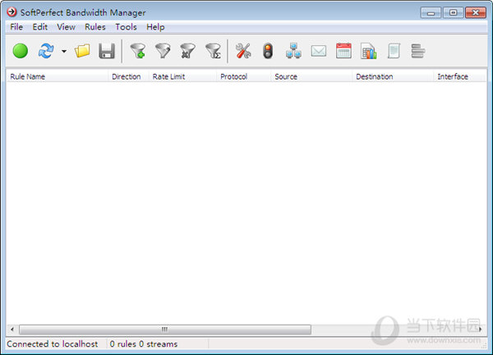
Task: Delete rule with funnel X icon
Action: pos(187,51)
